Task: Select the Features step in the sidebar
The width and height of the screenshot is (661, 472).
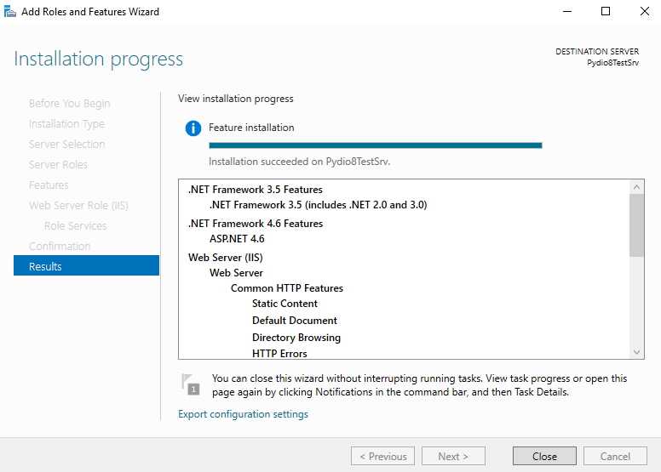Action: pos(49,185)
